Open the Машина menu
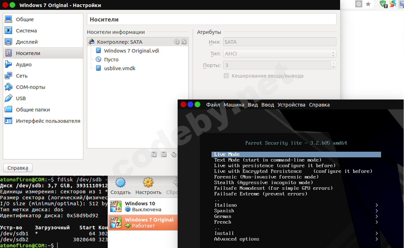The height and width of the screenshot is (248, 404). [234, 105]
